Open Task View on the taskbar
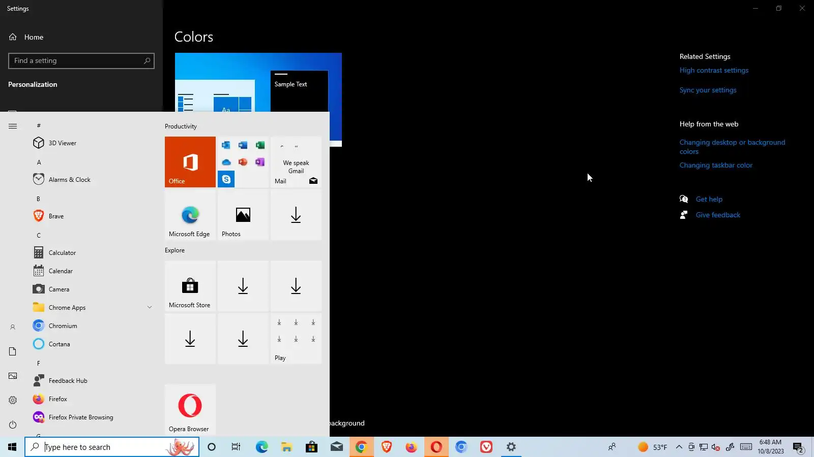This screenshot has height=457, width=814. (236, 447)
